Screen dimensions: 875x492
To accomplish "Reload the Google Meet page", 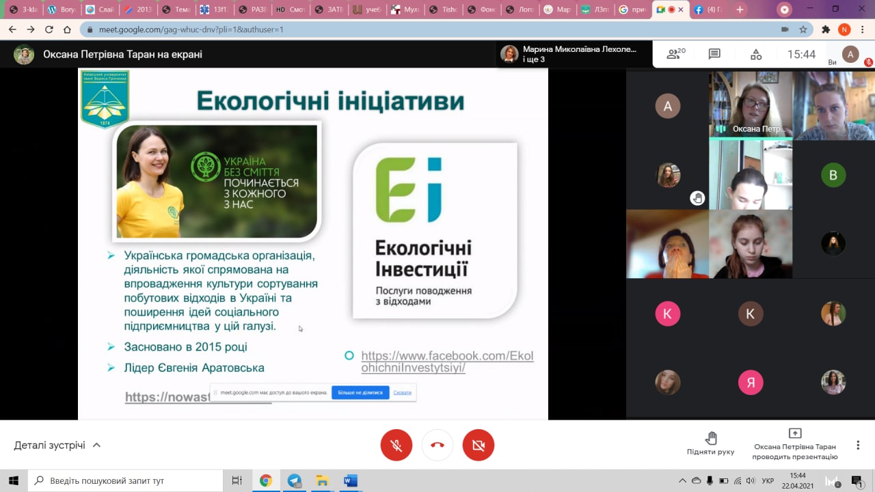I will [49, 29].
